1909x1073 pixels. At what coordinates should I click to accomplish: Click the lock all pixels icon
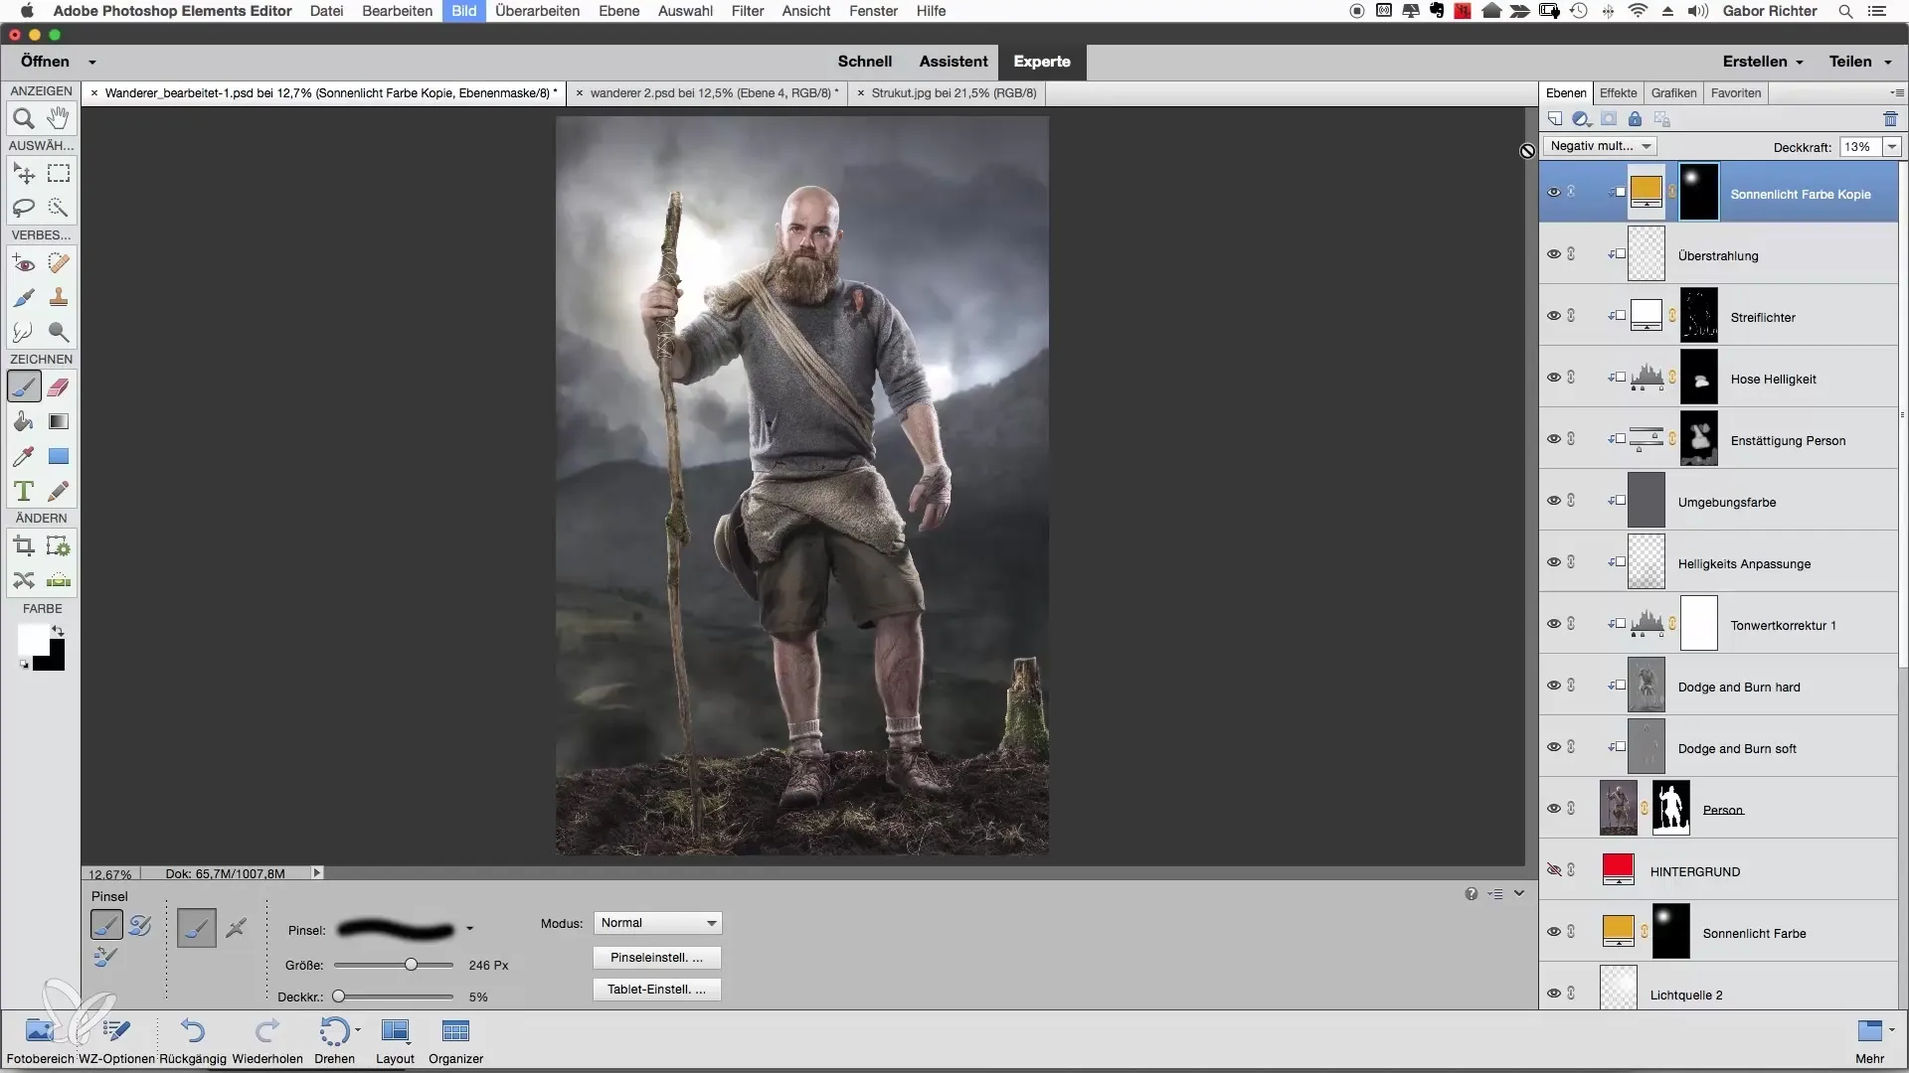point(1635,119)
